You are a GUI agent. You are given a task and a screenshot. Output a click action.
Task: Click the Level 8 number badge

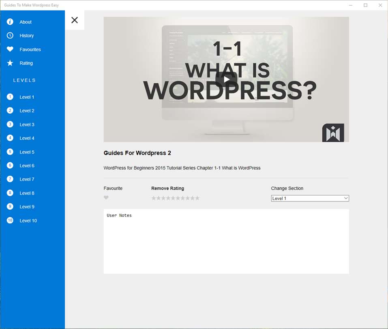tap(10, 193)
